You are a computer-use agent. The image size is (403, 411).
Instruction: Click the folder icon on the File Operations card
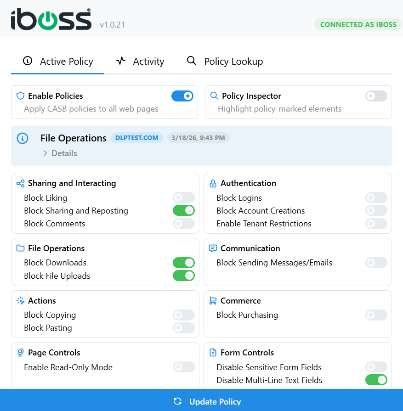tap(20, 248)
